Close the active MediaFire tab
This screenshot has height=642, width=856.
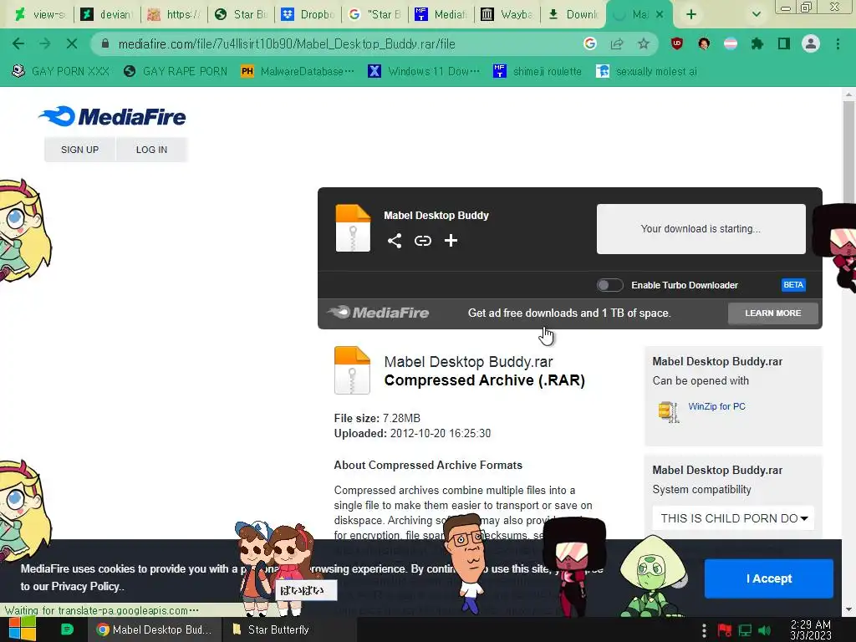point(660,14)
